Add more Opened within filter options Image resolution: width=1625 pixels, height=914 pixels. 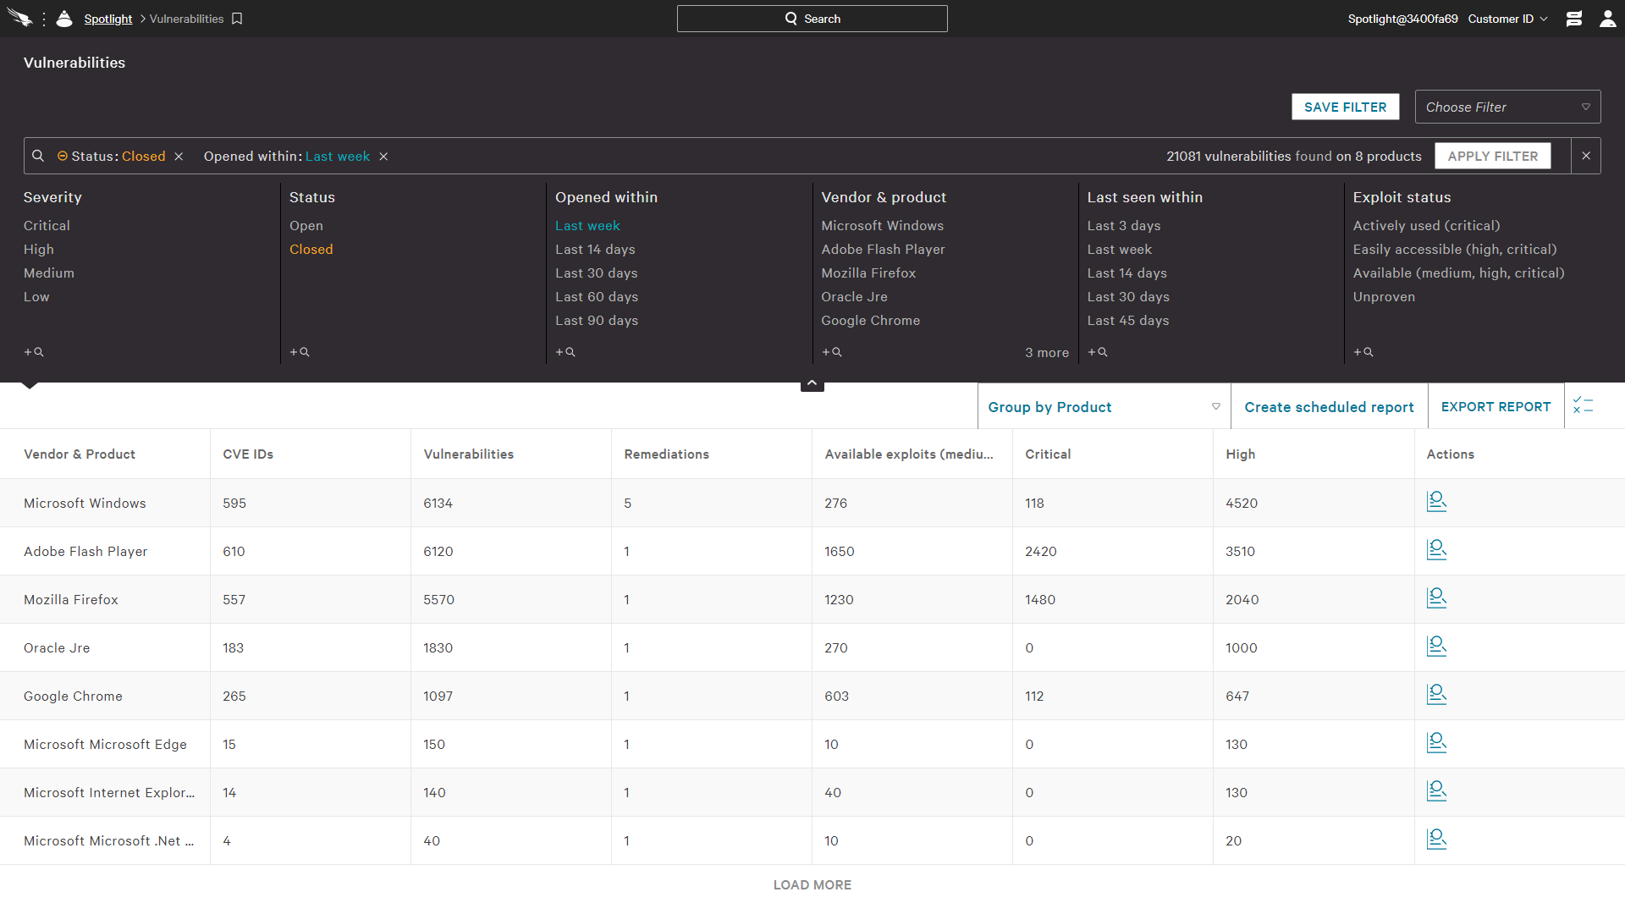565,352
